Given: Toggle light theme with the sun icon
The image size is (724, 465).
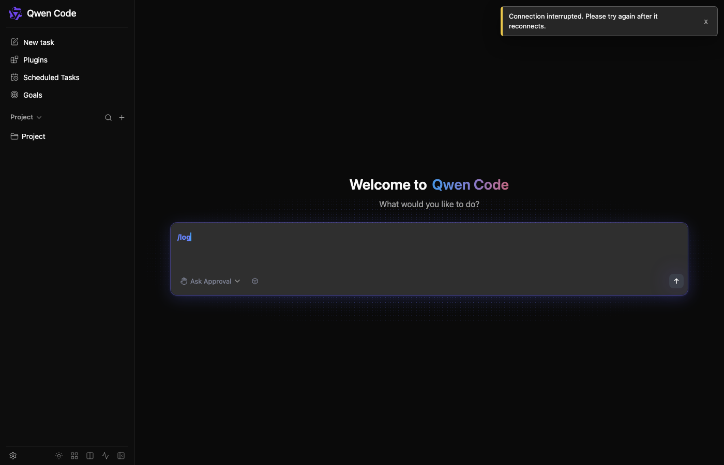Looking at the screenshot, I should click(x=59, y=456).
